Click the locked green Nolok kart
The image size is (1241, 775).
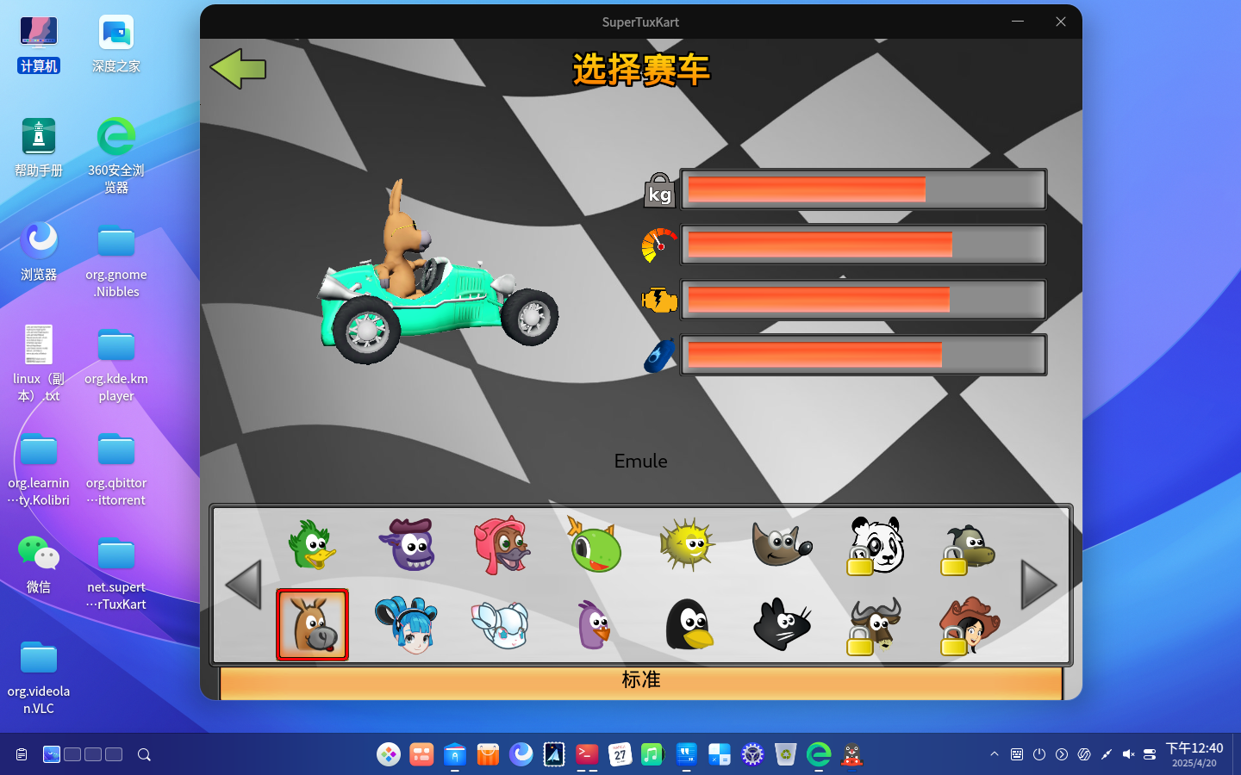coord(969,549)
